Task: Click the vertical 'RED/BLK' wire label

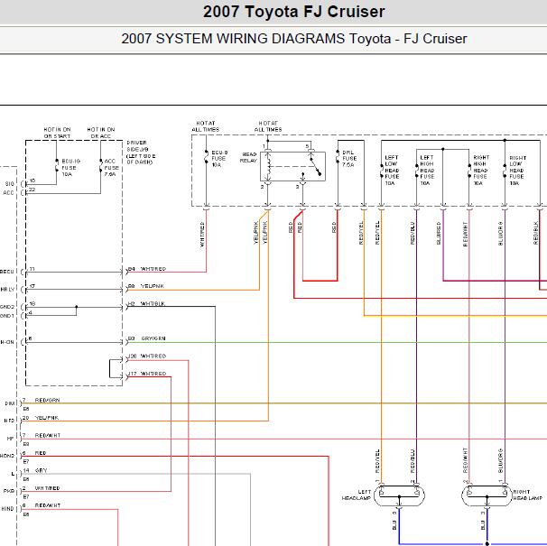Action: (x=535, y=233)
